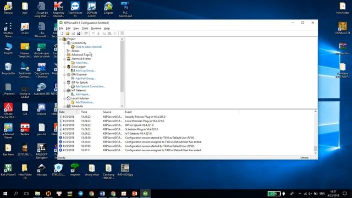Click the 'Click to add a channel' link

[x=89, y=47]
